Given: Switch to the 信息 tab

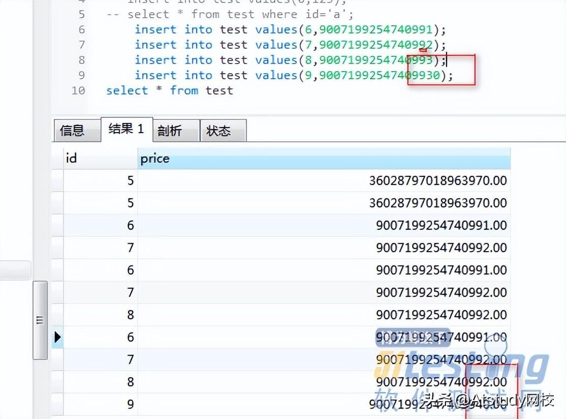Looking at the screenshot, I should [x=76, y=131].
